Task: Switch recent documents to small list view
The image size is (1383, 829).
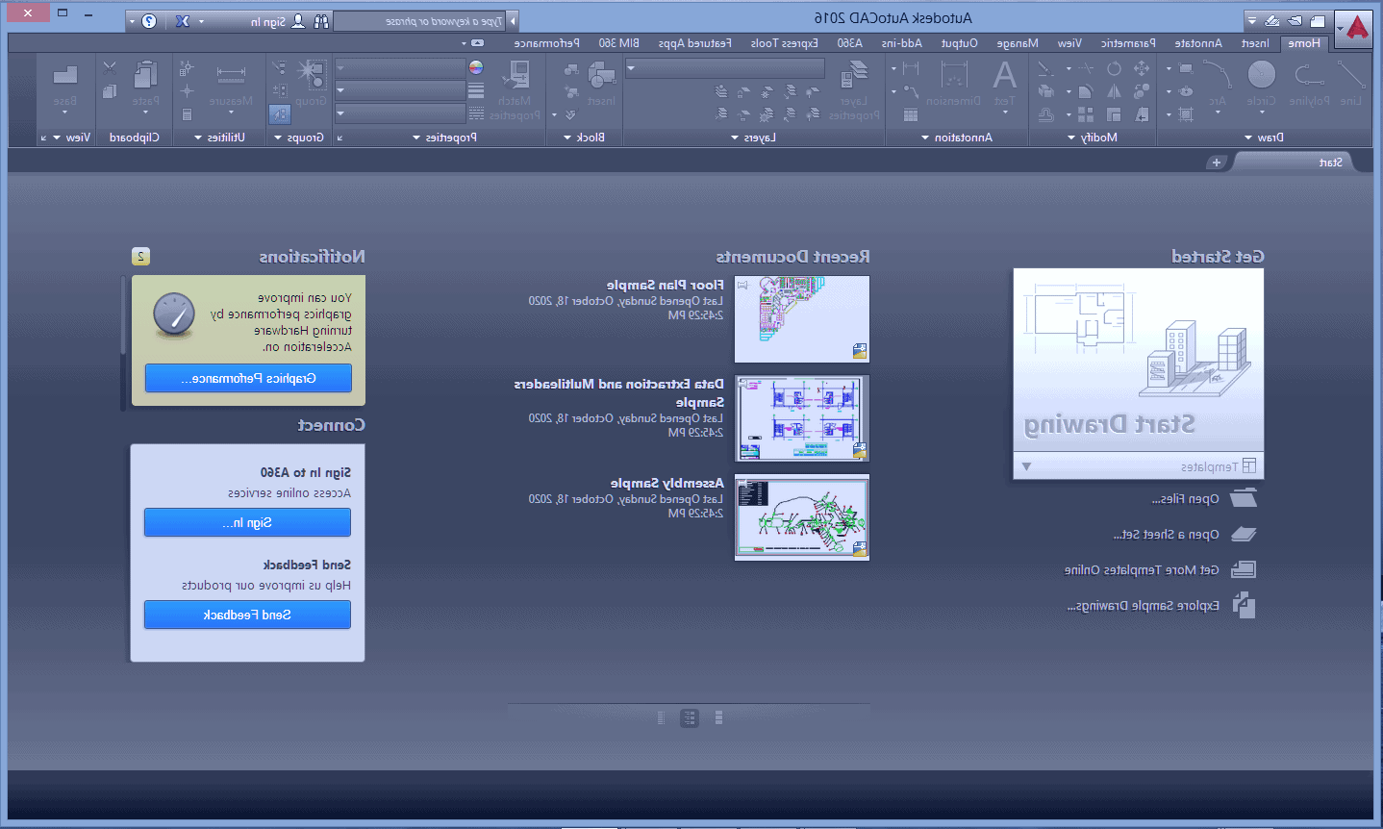Action: (x=661, y=717)
